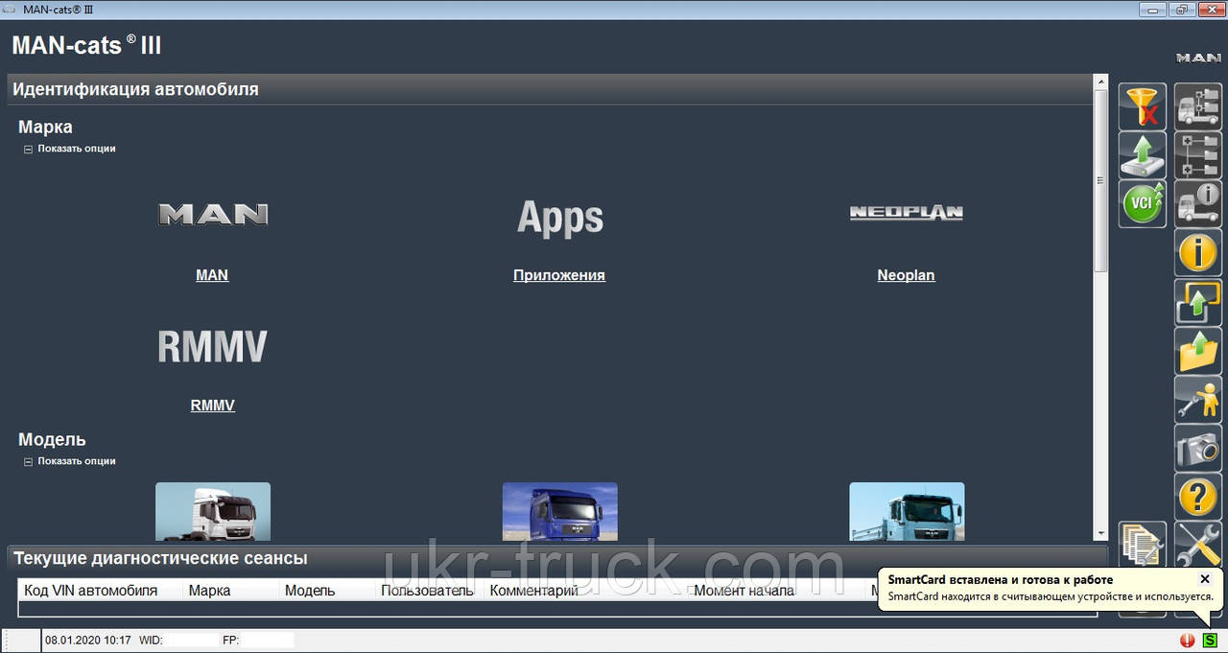This screenshot has height=653, width=1228.
Task: Click the green S SmartCard status icon
Action: point(1210,641)
